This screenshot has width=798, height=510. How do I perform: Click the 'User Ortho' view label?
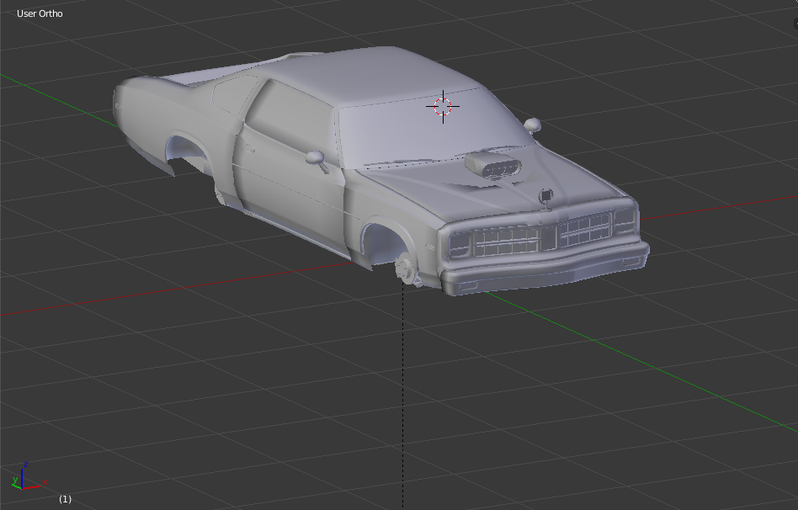[40, 13]
